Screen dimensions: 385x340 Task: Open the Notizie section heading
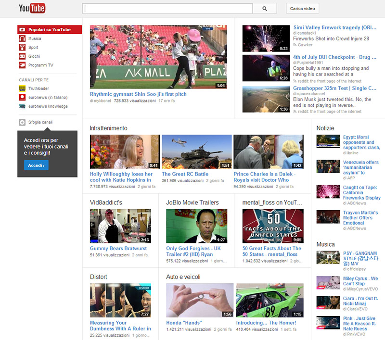pyautogui.click(x=325, y=128)
